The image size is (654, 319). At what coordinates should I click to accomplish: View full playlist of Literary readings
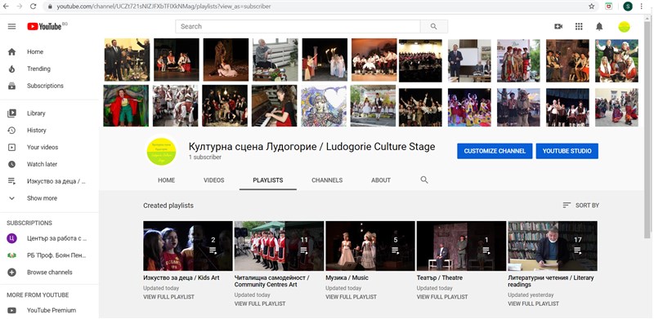click(534, 303)
